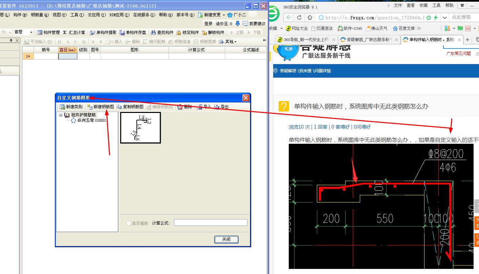The image size is (479, 274).
Task: Click the 缩尺配筋 toolbar button
Action: [154, 41]
